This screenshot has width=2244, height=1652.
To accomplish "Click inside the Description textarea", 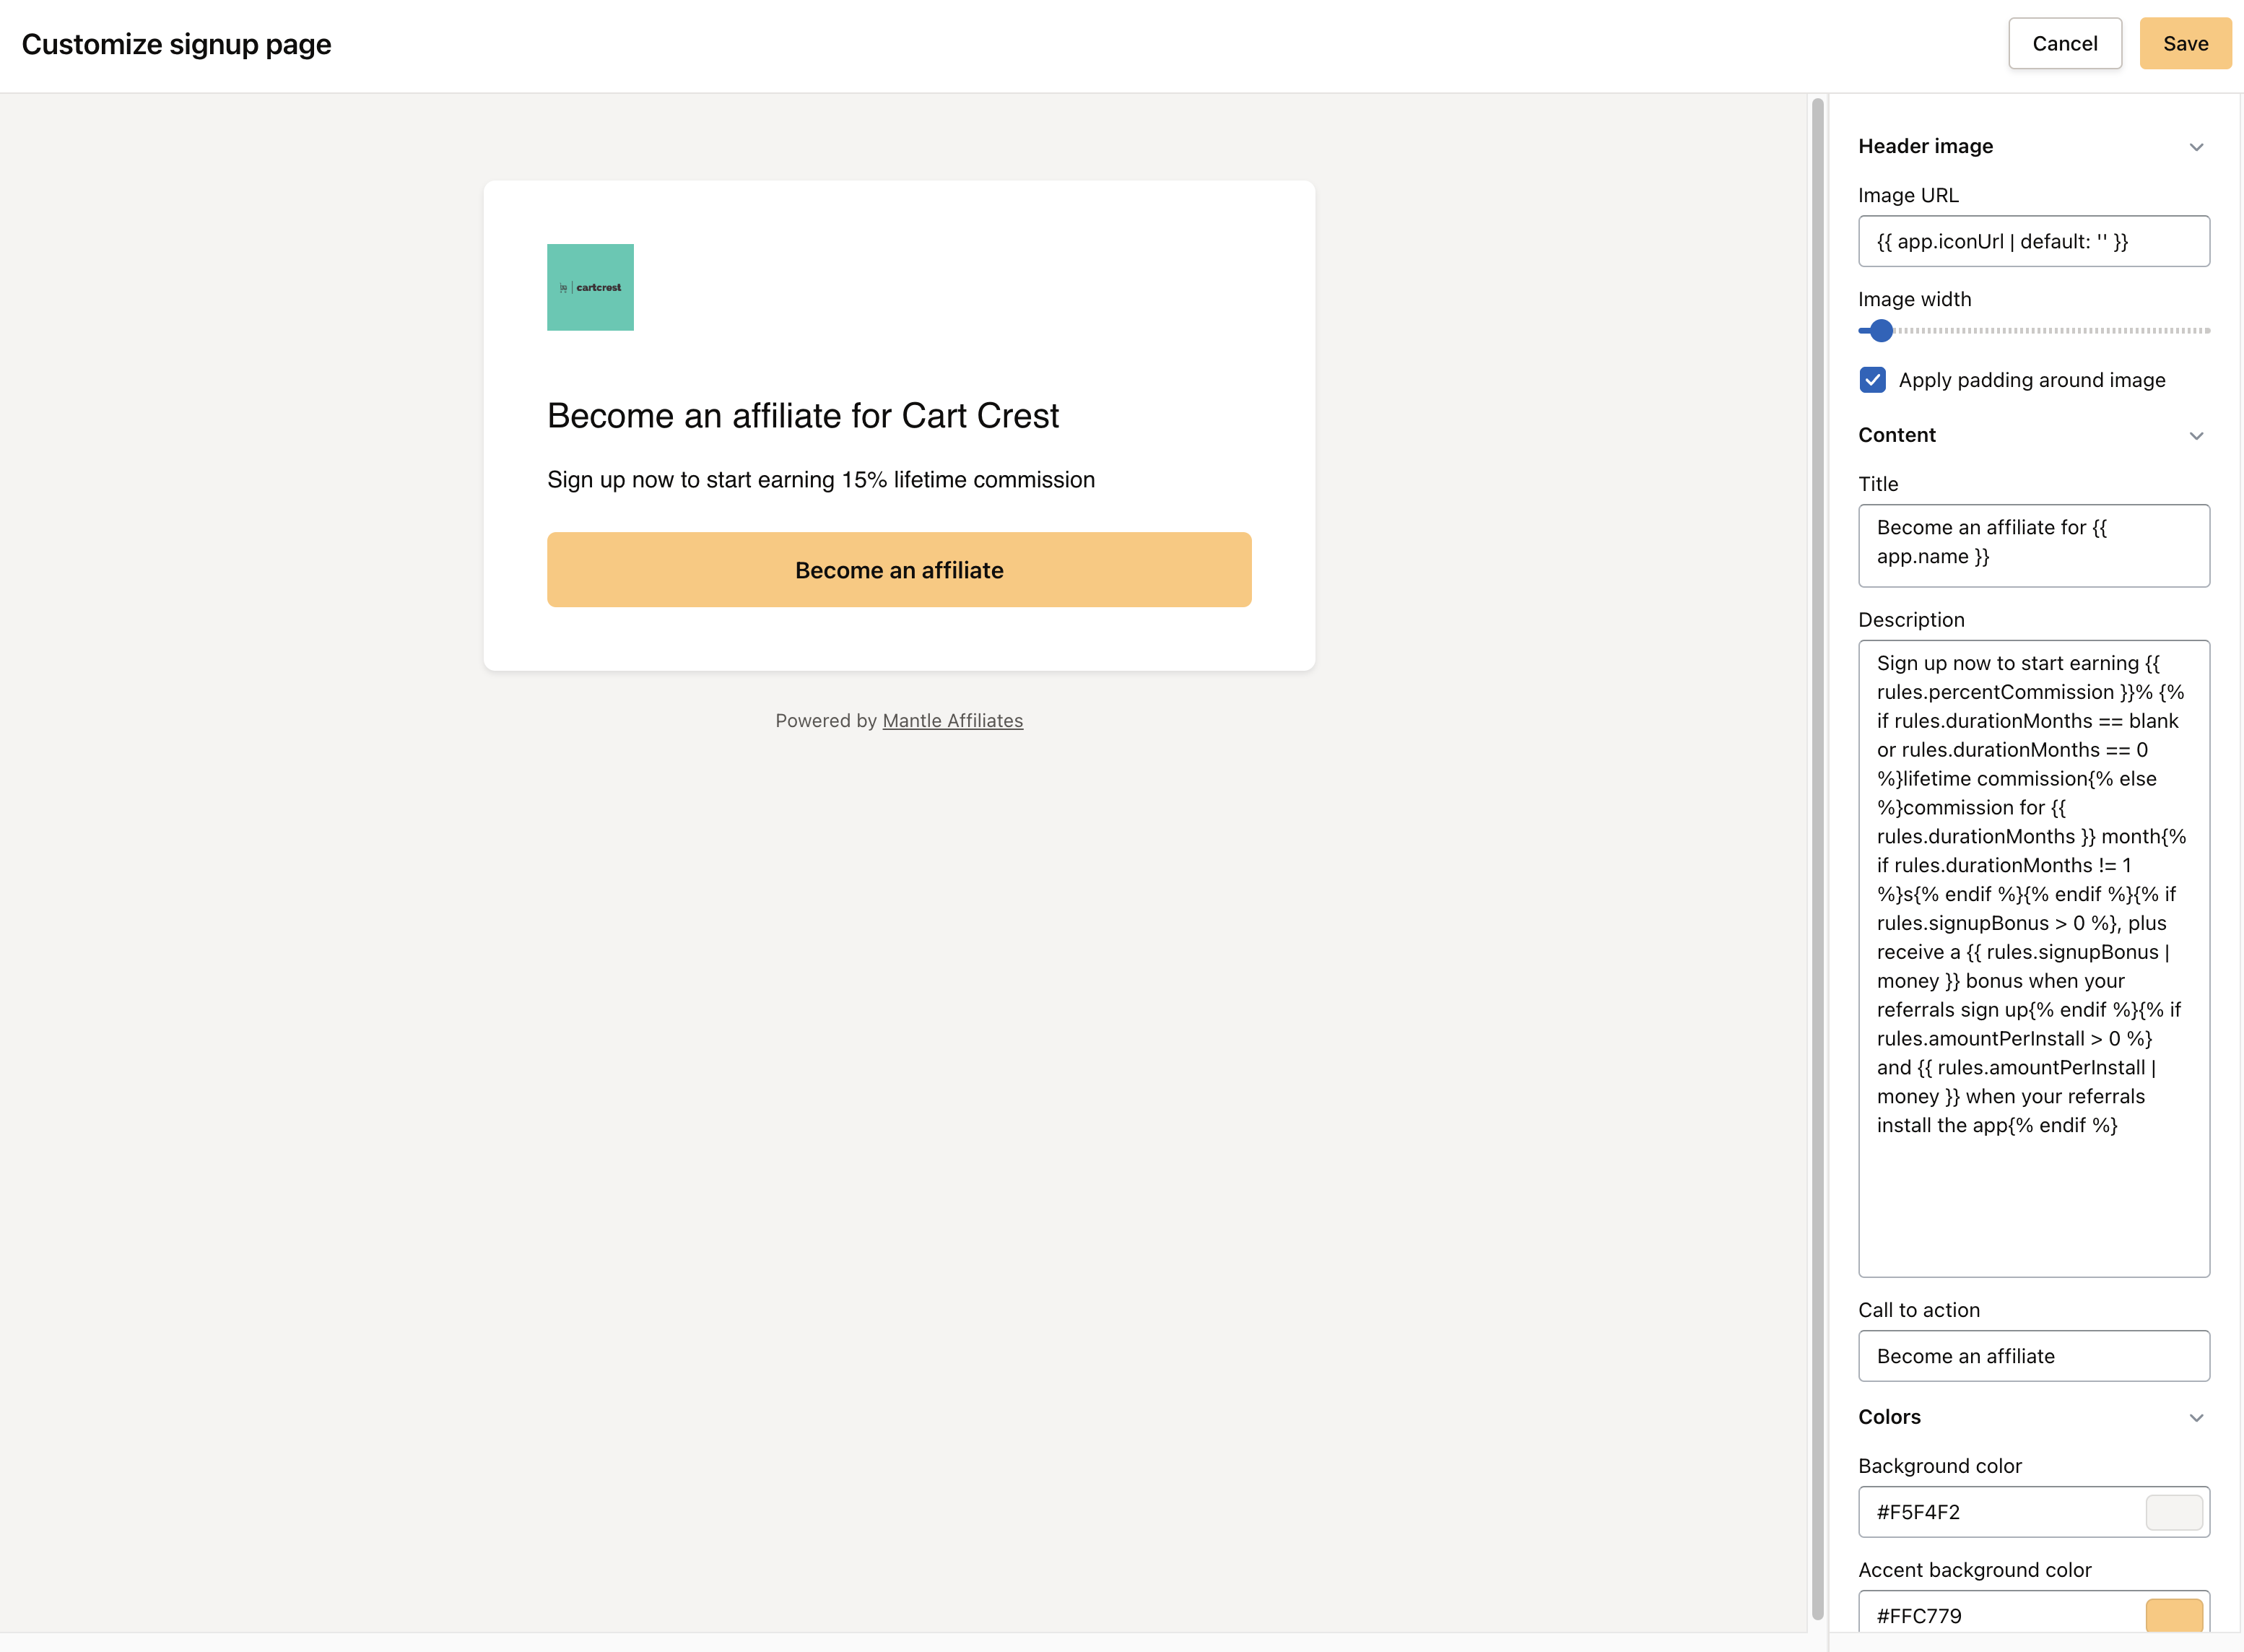I will tap(2034, 950).
